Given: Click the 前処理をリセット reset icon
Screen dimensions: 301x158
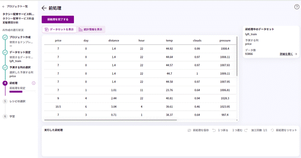Looking at the screenshot, I should point(272,130).
